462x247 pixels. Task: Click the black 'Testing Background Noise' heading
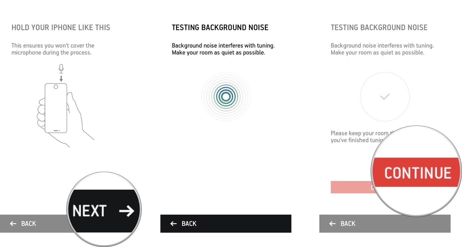click(220, 28)
